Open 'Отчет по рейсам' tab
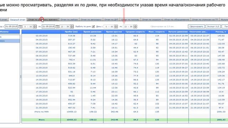Image resolution: width=228 pixels, height=128 pixels. coord(69,20)
